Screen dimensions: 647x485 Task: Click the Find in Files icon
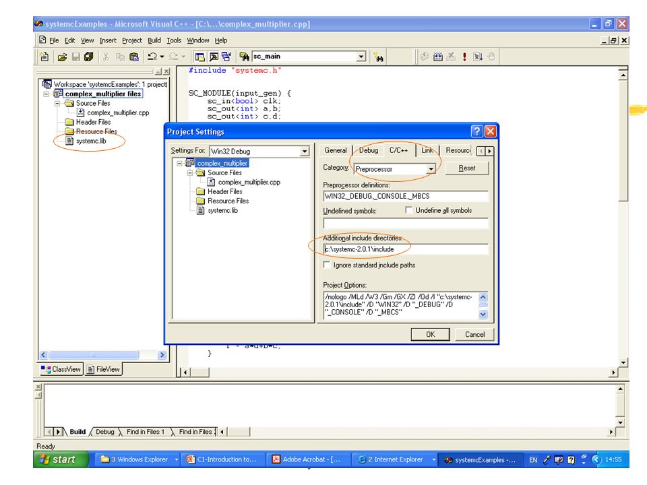(x=244, y=57)
